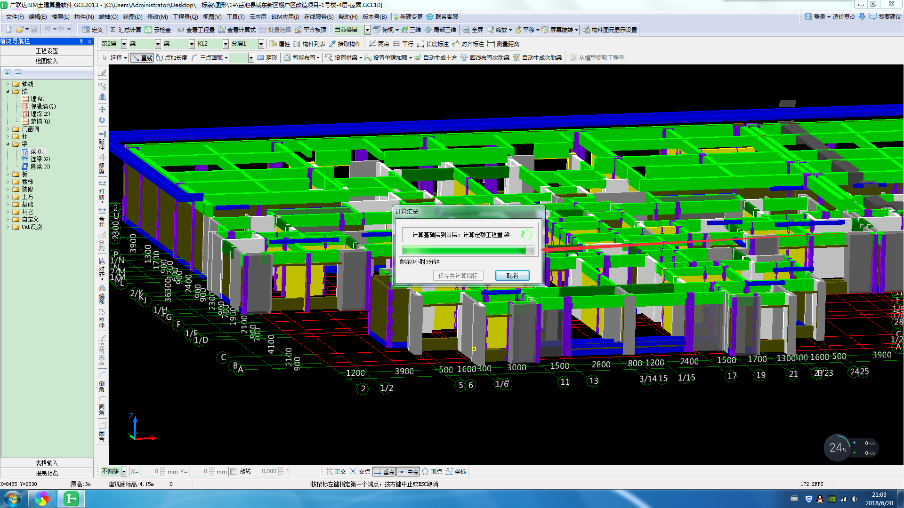Open the 文件(F) menu

click(x=15, y=16)
